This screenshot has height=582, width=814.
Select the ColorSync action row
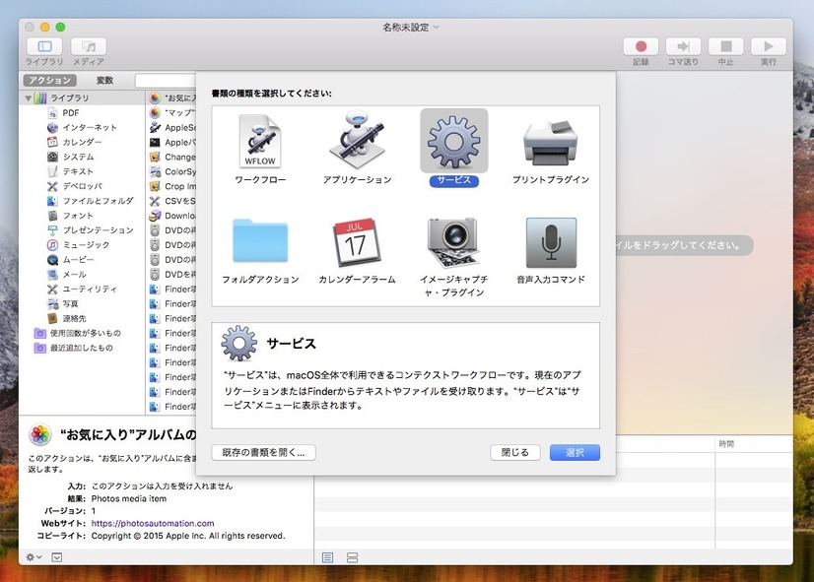tap(171, 171)
